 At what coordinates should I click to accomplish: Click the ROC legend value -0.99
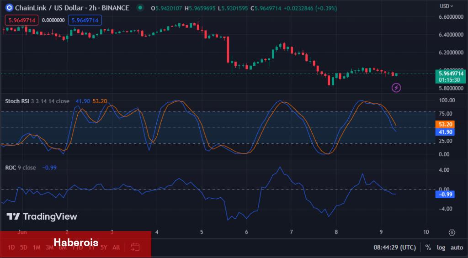[x=49, y=168]
